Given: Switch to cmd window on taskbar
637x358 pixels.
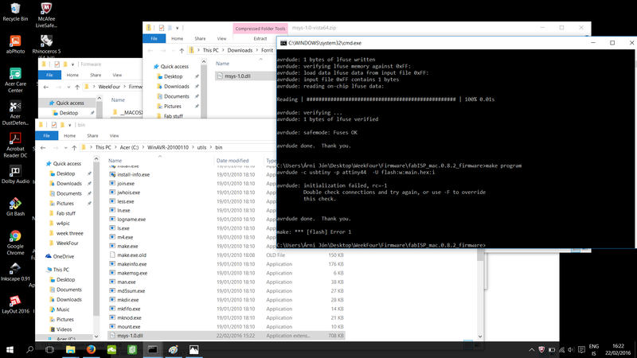Looking at the screenshot, I should (153, 349).
